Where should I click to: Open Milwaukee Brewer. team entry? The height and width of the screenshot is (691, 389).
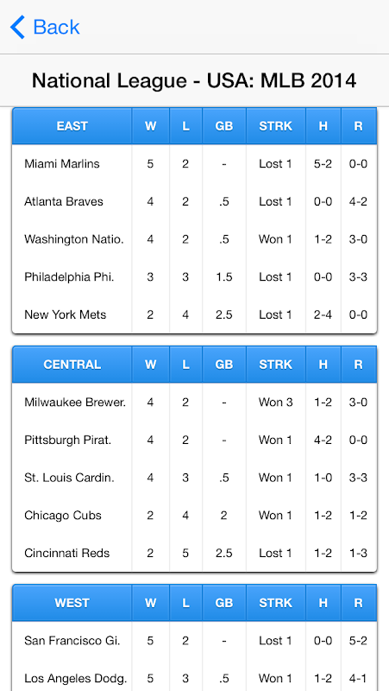[x=195, y=403]
